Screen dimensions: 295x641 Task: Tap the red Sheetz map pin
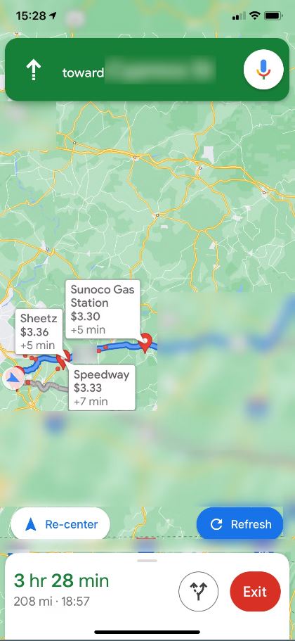pyautogui.click(x=63, y=360)
